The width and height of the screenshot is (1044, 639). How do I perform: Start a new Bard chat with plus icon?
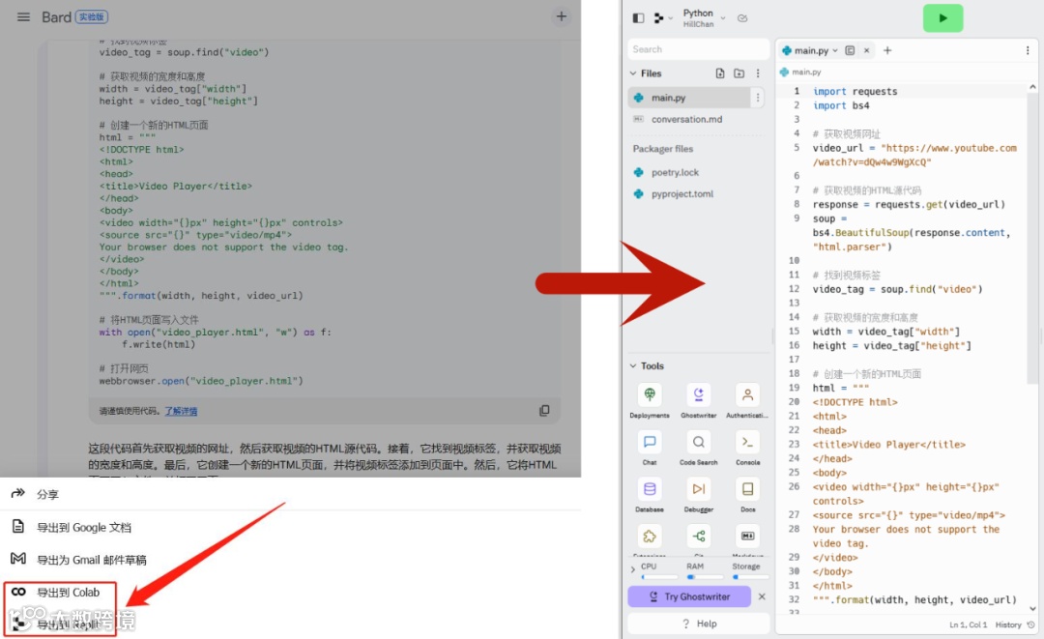[x=562, y=16]
